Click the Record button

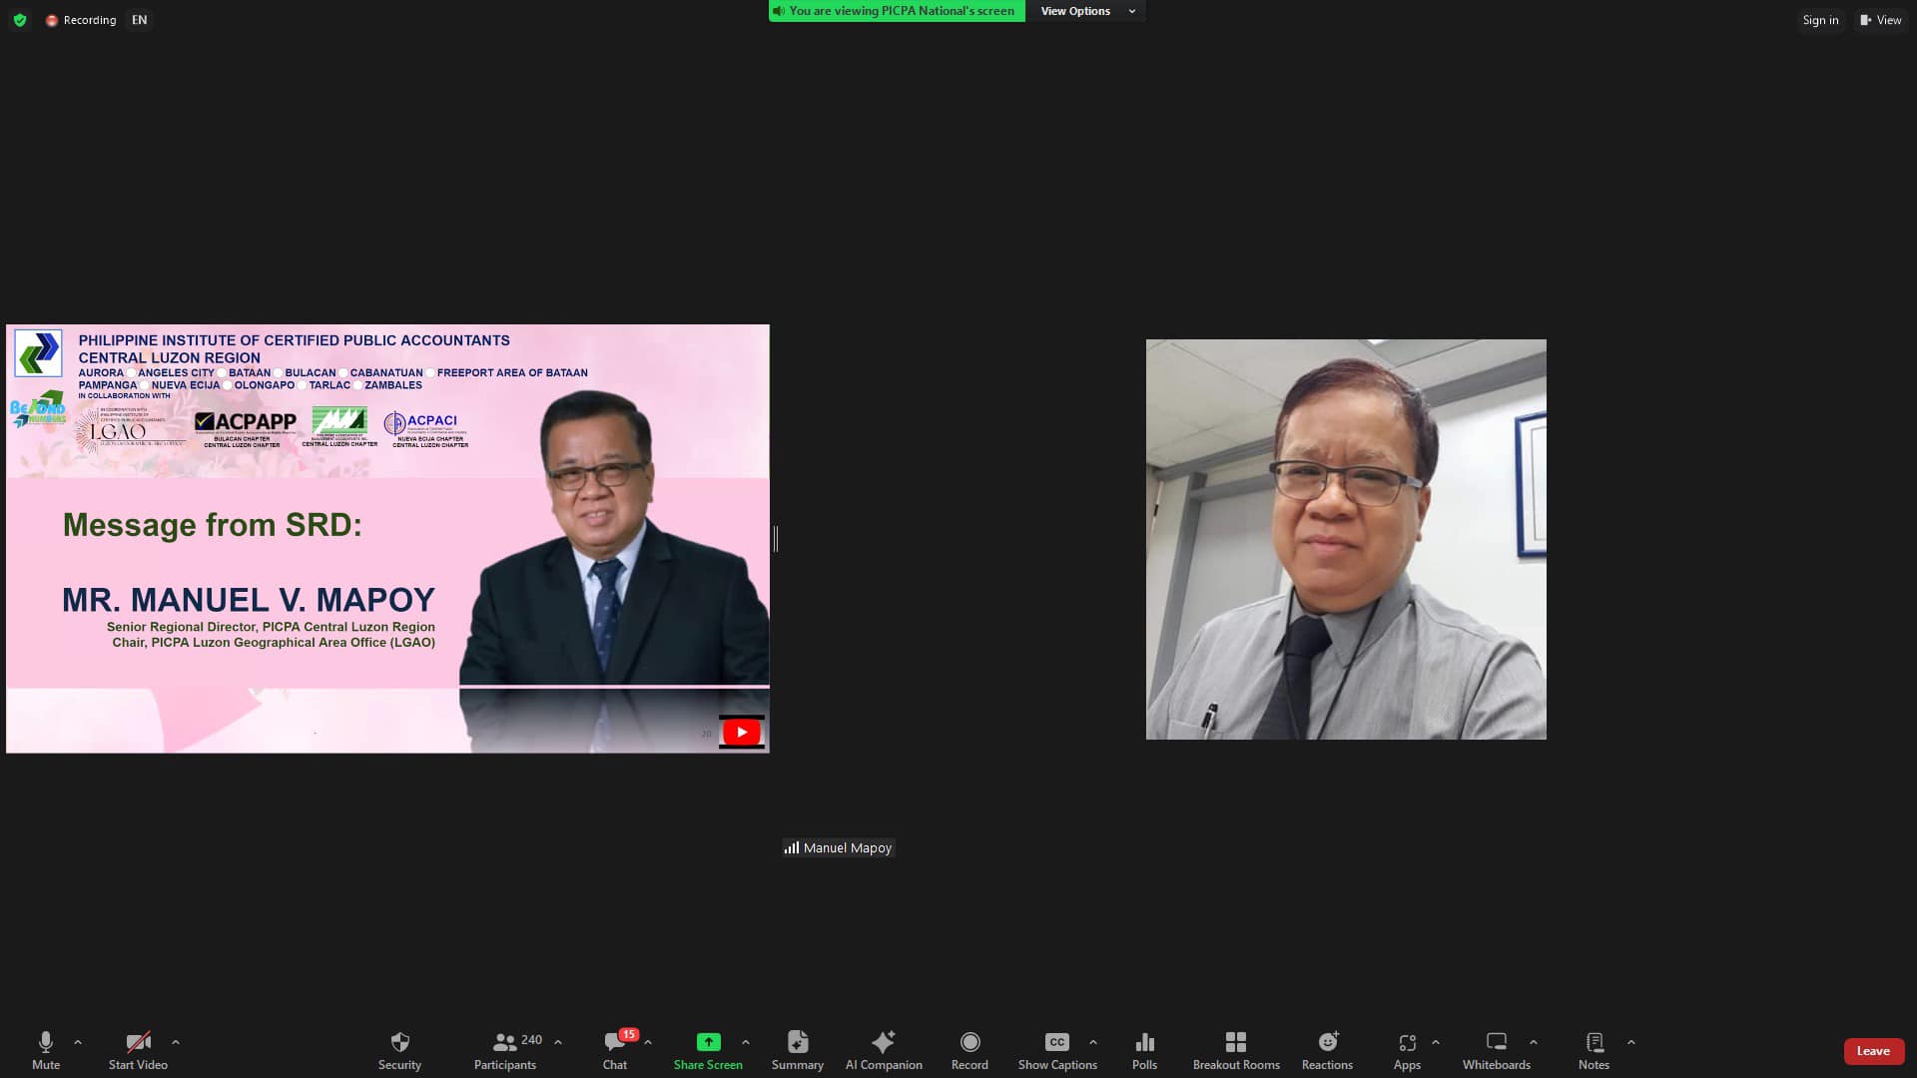(969, 1050)
